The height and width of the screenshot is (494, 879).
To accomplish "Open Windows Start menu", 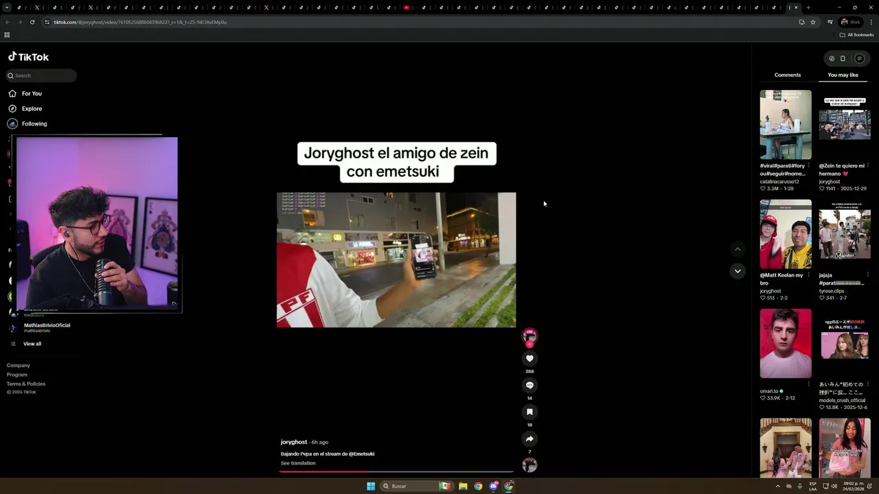I will point(371,486).
